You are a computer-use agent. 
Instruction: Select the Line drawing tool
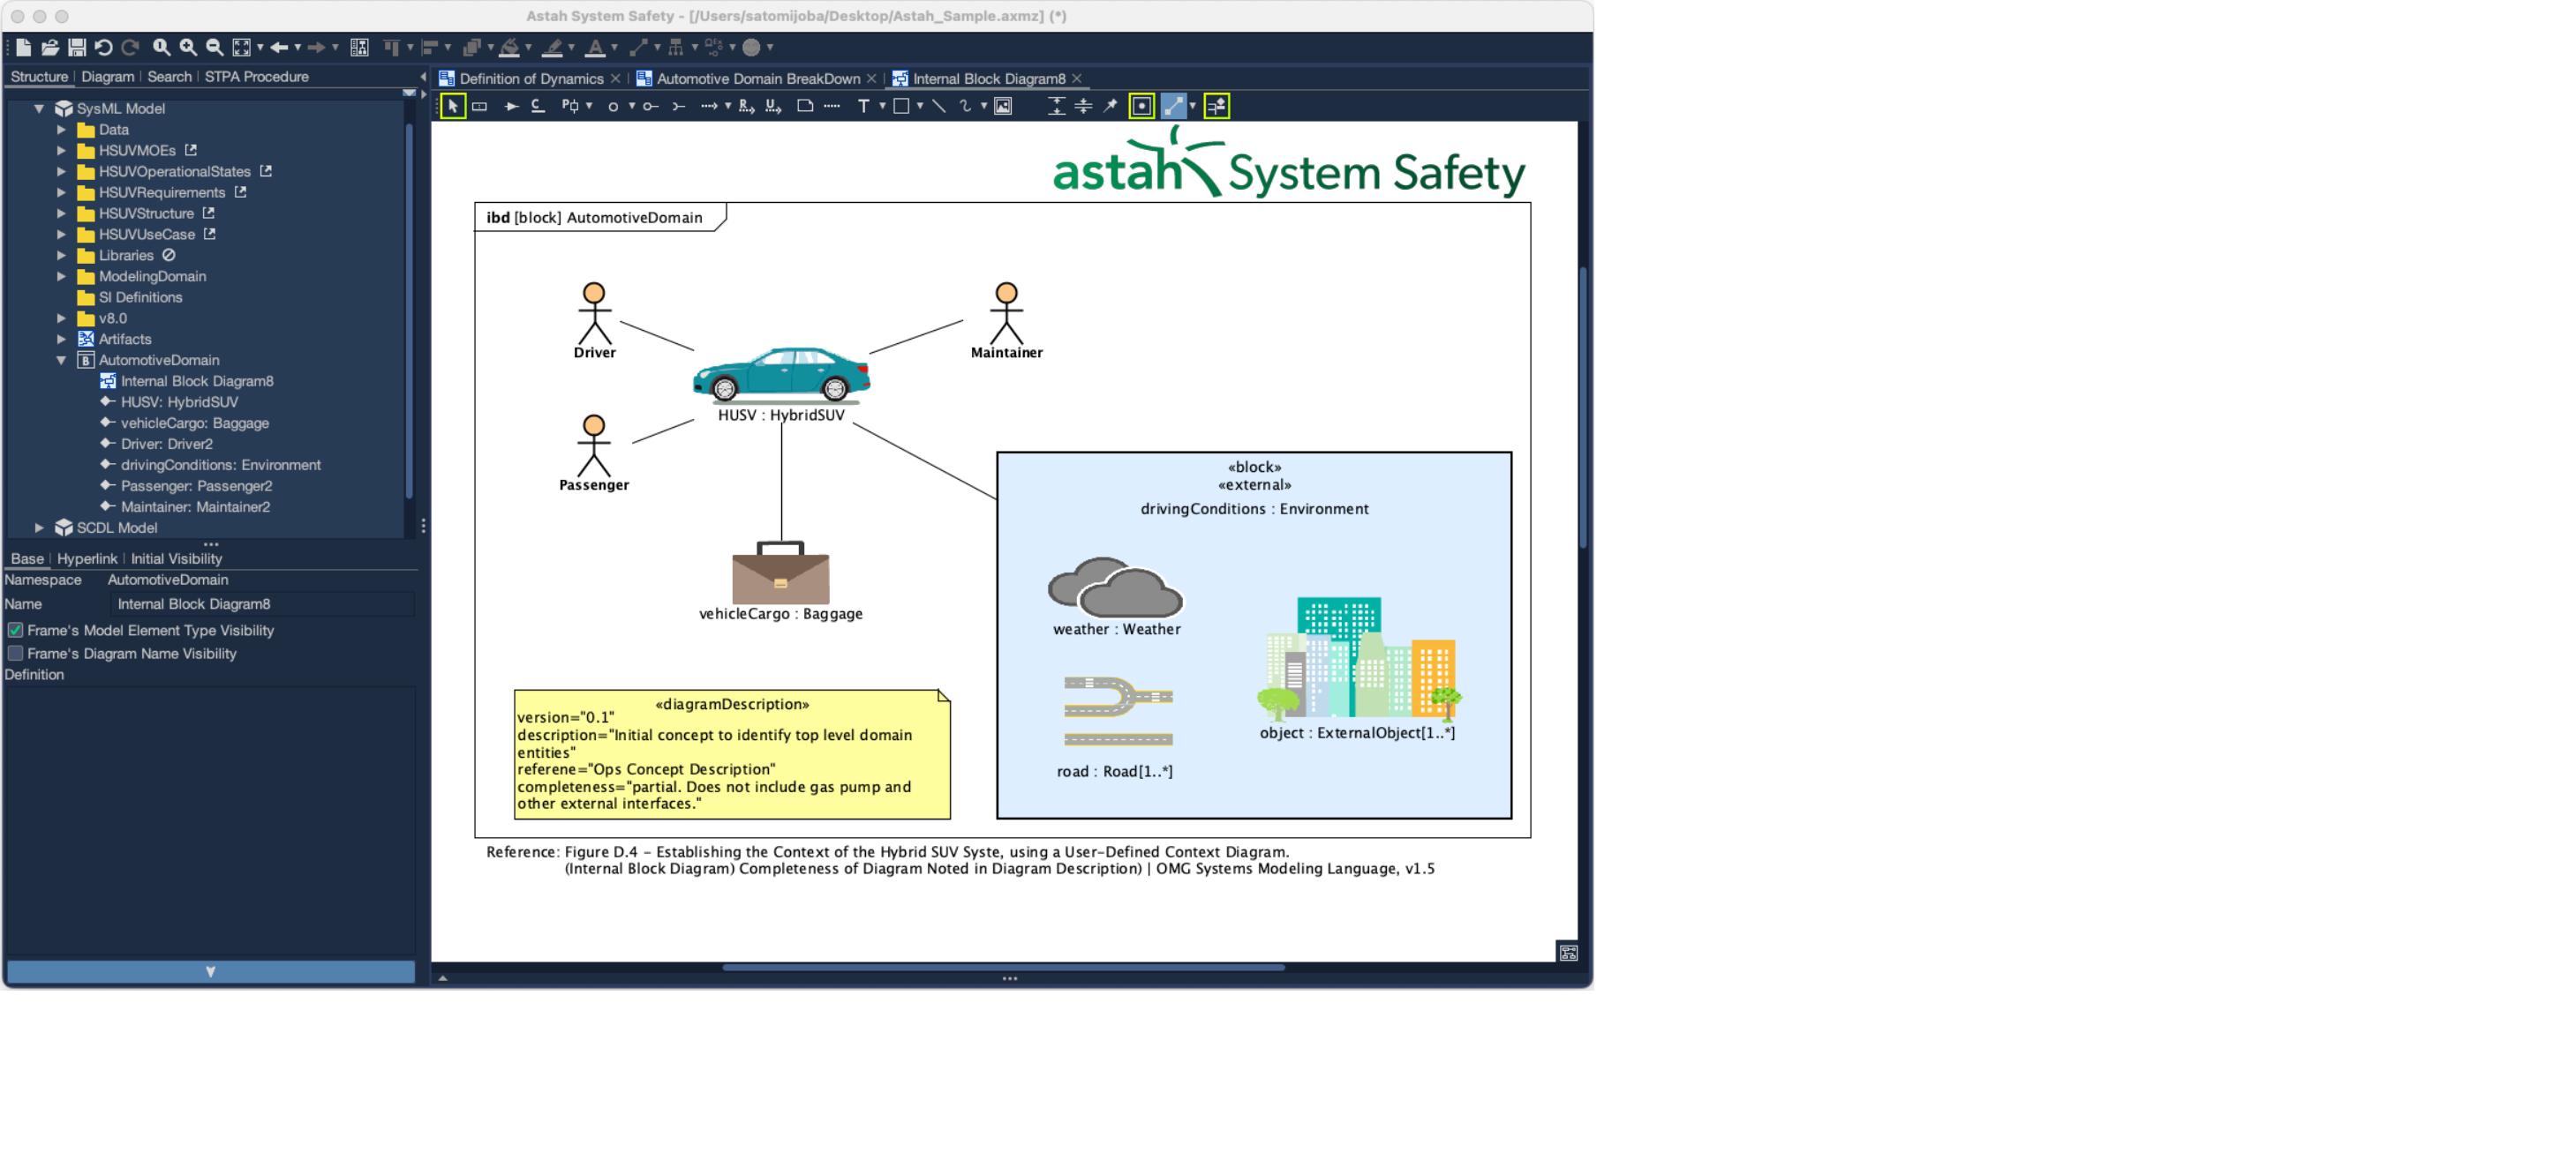(x=938, y=106)
